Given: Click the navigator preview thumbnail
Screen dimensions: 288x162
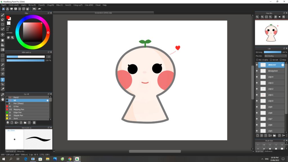Looking at the screenshot, I should 271,33.
